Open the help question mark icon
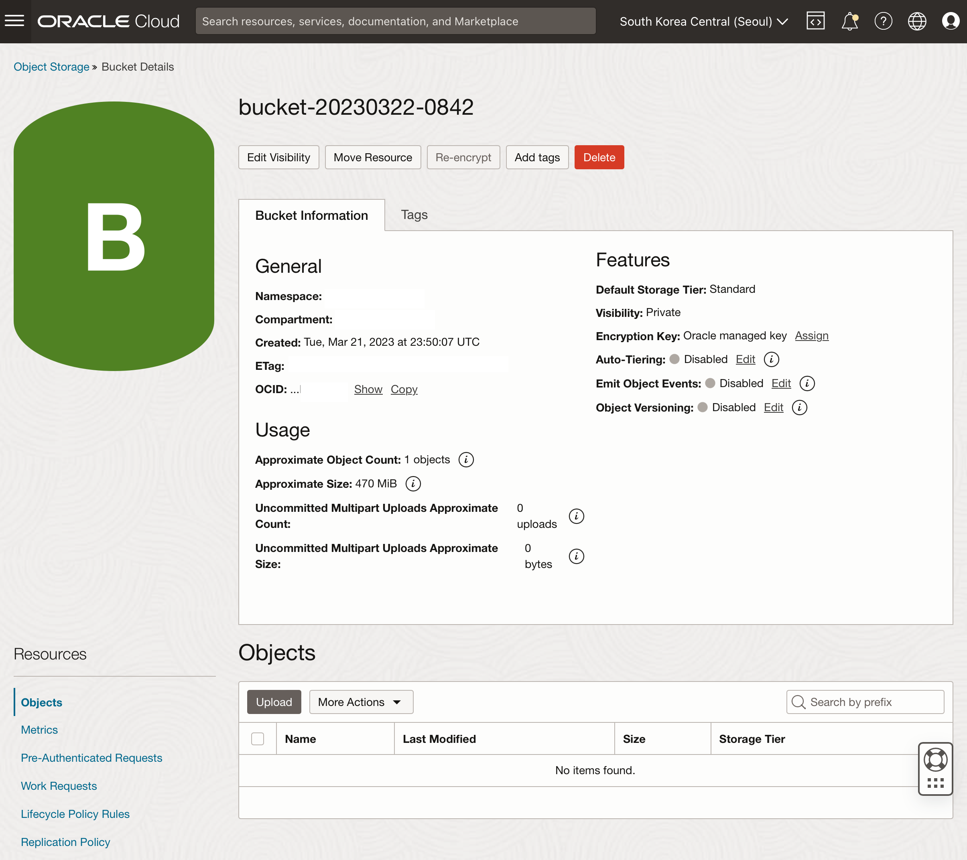Viewport: 967px width, 860px height. pyautogui.click(x=883, y=21)
